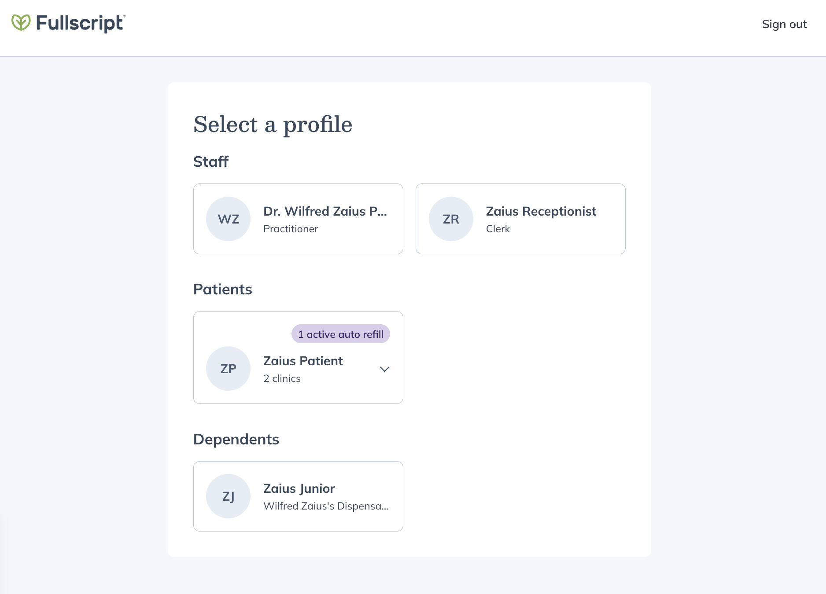Expand Zaius Patient clinics chevron

point(384,369)
